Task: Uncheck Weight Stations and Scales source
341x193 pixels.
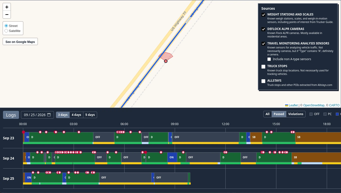Action: [263, 15]
